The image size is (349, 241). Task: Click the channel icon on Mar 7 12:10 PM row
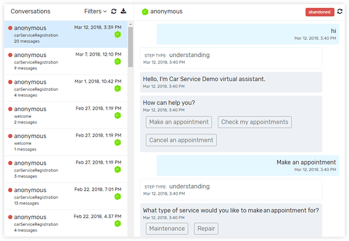click(118, 62)
